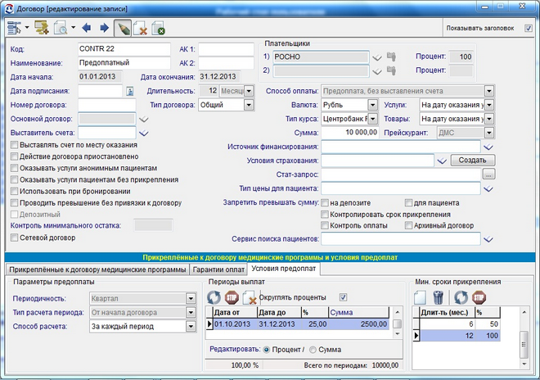
Task: Open the Прейскурант dropdown
Action: click(x=489, y=133)
